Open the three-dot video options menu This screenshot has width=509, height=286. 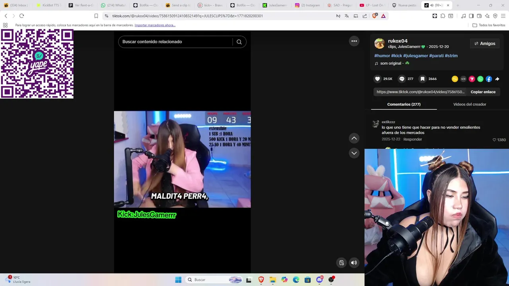coord(354,41)
